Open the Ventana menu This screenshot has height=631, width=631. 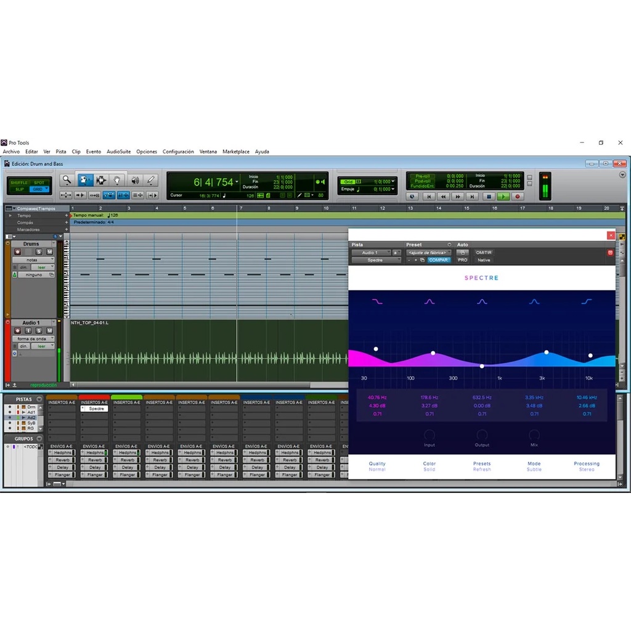(x=208, y=152)
